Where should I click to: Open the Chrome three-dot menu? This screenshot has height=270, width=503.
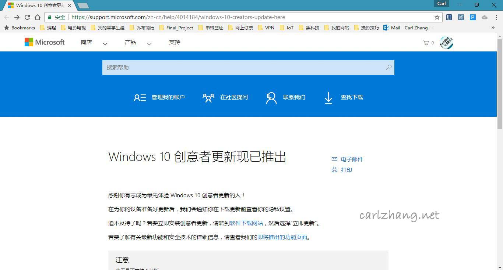(496, 17)
